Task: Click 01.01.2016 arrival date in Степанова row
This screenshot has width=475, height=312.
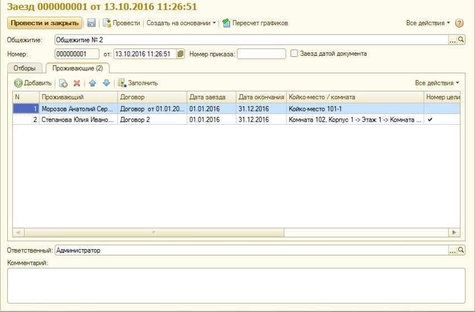Action: pos(211,120)
